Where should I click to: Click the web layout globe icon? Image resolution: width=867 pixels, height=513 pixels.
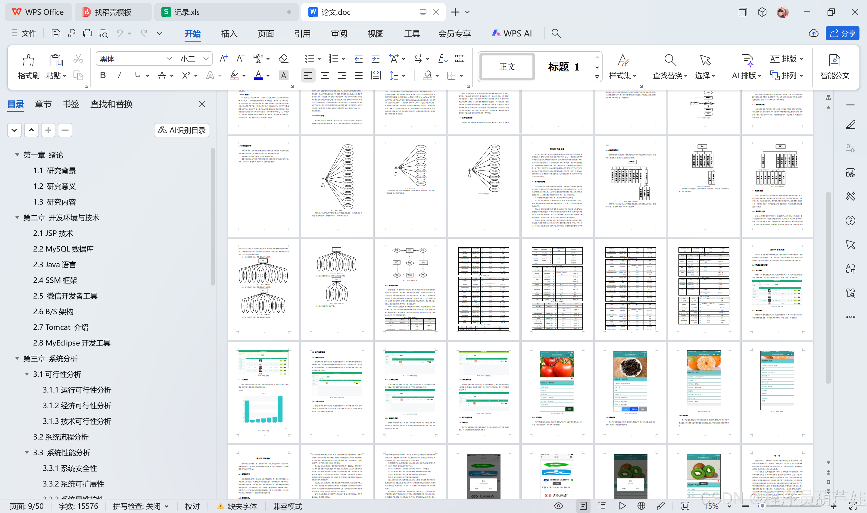coord(641,506)
